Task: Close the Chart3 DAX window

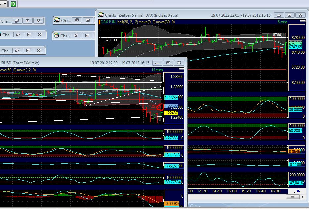Action: pos(300,15)
